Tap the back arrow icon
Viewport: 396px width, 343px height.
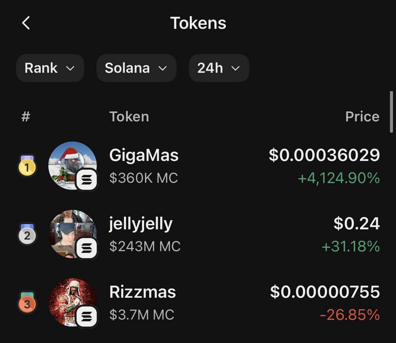point(26,23)
